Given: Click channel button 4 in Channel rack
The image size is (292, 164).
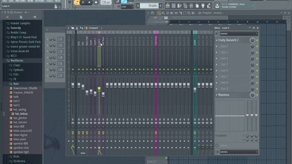Looking at the screenshot, I should pos(61,57).
